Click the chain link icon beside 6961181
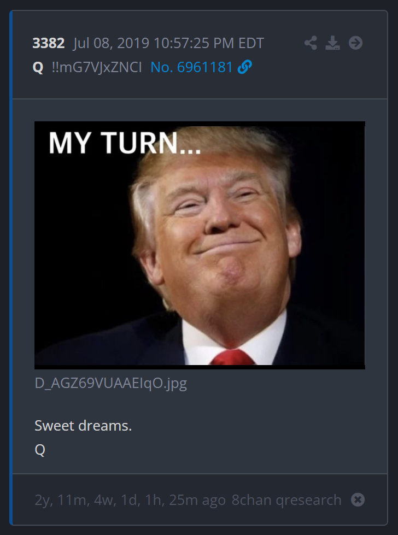 click(x=245, y=67)
